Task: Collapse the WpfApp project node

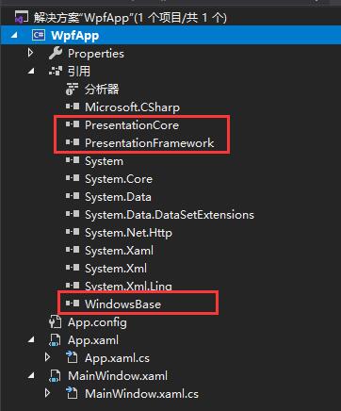Action: tap(14, 35)
